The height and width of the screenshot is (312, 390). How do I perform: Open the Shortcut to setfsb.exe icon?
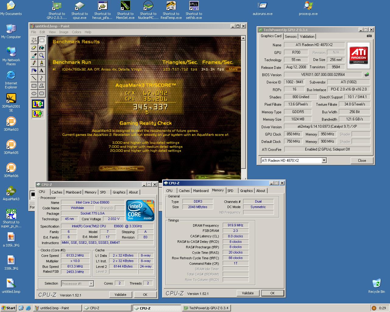(x=194, y=10)
